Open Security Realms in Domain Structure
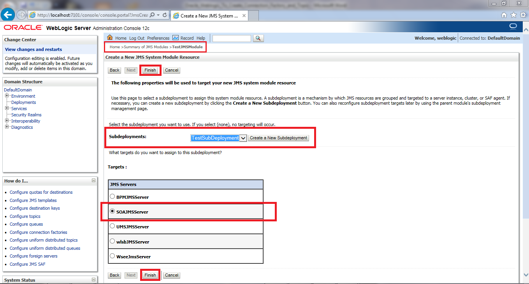 tap(26, 115)
